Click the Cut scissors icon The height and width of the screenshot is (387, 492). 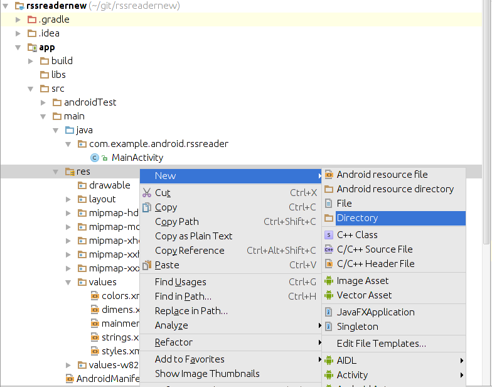point(147,192)
